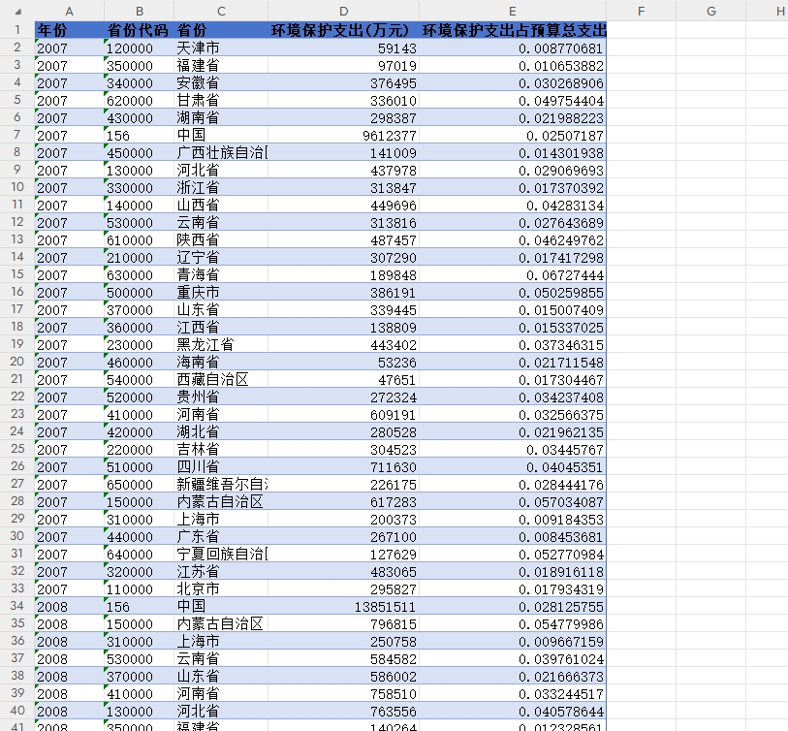Image resolution: width=788 pixels, height=731 pixels.
Task: Select cell with value 13851511
Action: 343,606
